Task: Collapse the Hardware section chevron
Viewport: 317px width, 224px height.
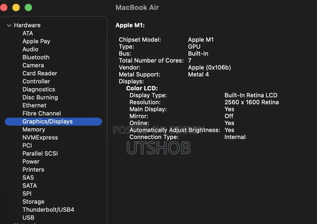Action: [9, 25]
